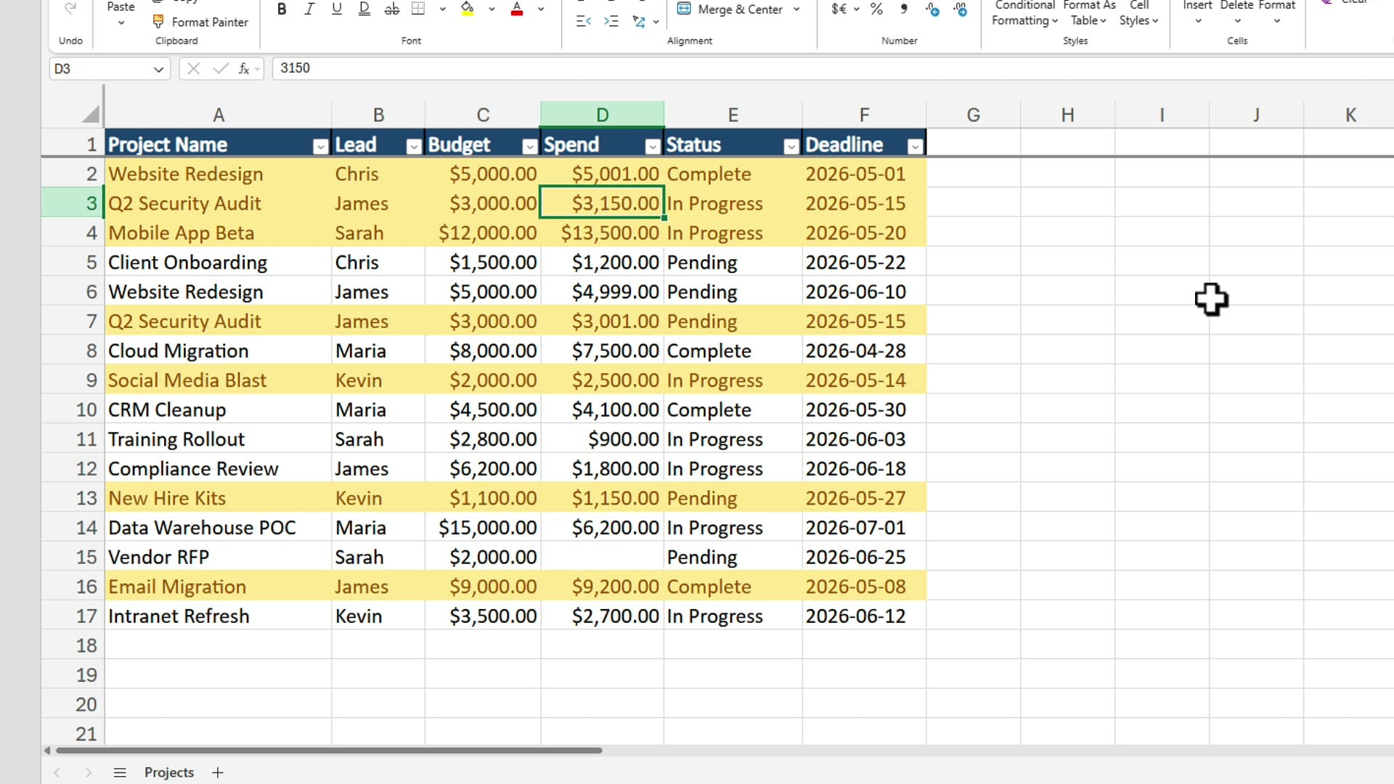This screenshot has height=784, width=1394.
Task: Select the cell containing 'Cloud Migration'
Action: click(218, 351)
